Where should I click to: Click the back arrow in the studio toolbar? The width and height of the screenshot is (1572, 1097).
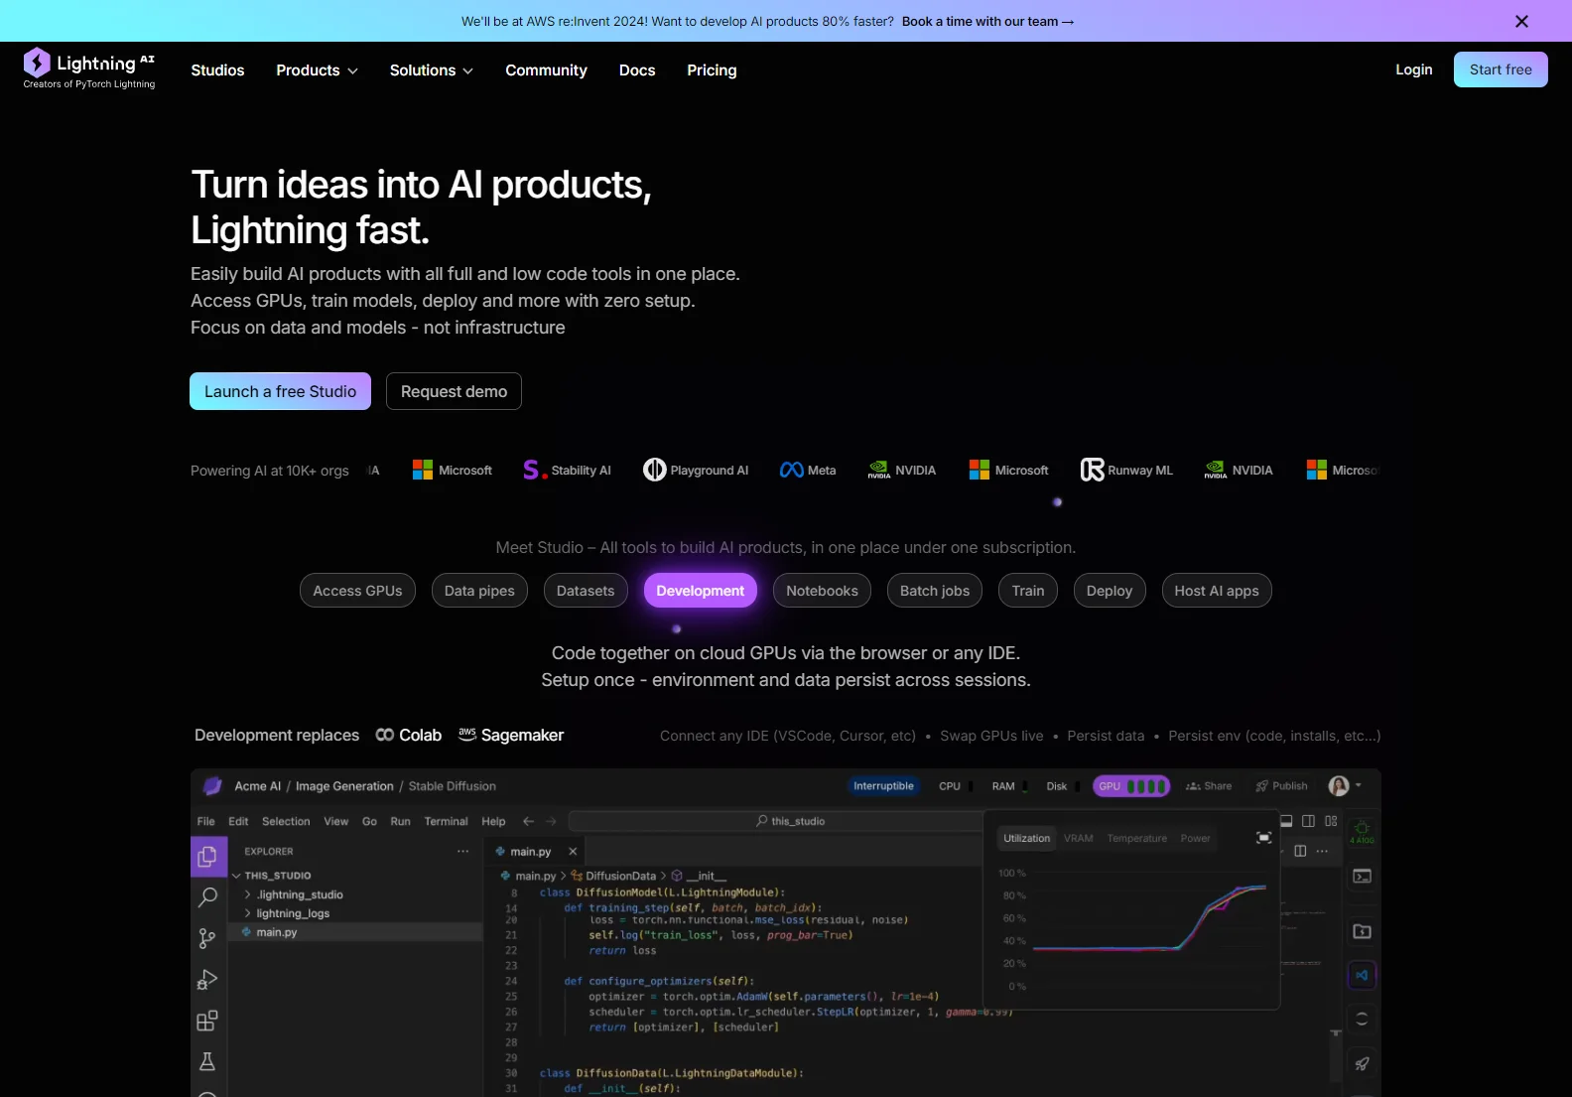pos(529,821)
